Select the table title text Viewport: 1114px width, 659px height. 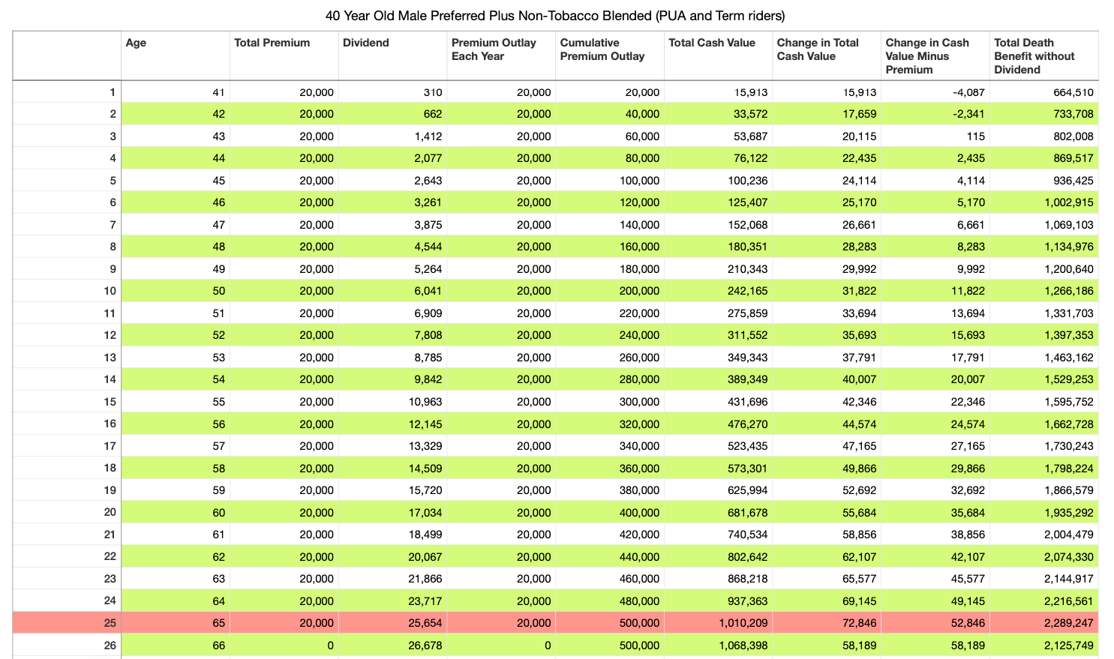(x=555, y=16)
